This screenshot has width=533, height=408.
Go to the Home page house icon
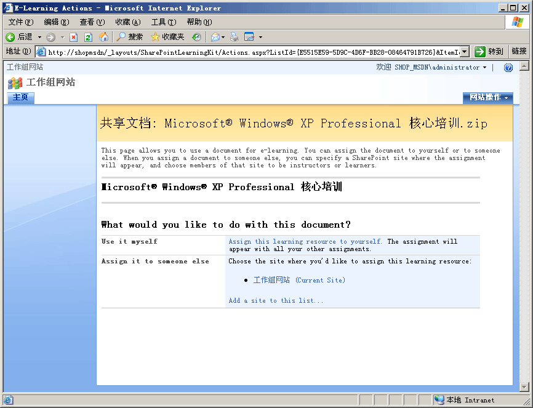103,37
